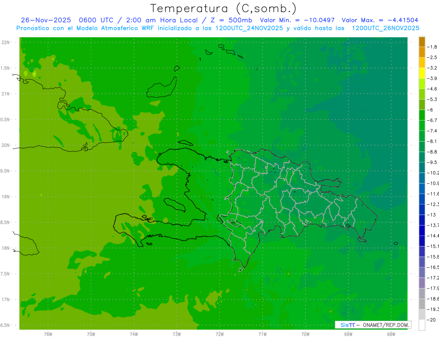Screen dimensions: 439x339
Task: Click the '68W' longitude axis label
Action: coord(391,334)
